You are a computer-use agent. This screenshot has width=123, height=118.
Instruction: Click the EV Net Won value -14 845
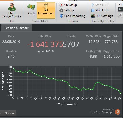[x=93, y=42]
